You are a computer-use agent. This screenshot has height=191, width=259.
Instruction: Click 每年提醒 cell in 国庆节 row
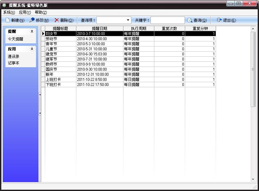click(x=139, y=69)
